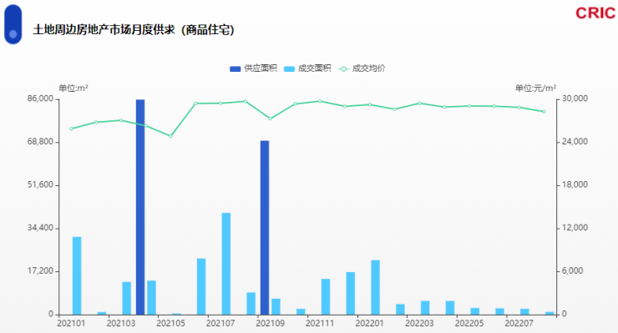Click the light blue bar at 202101
618x333 pixels.
[77, 275]
